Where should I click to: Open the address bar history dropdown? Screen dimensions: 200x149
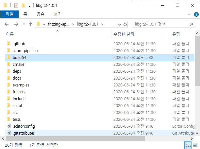coord(120,24)
